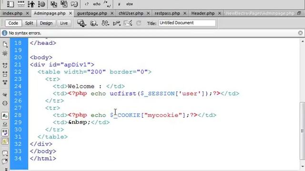Insert PHP Cookie Variables icon
Viewport: 305px width, 171px height.
coord(41,4)
